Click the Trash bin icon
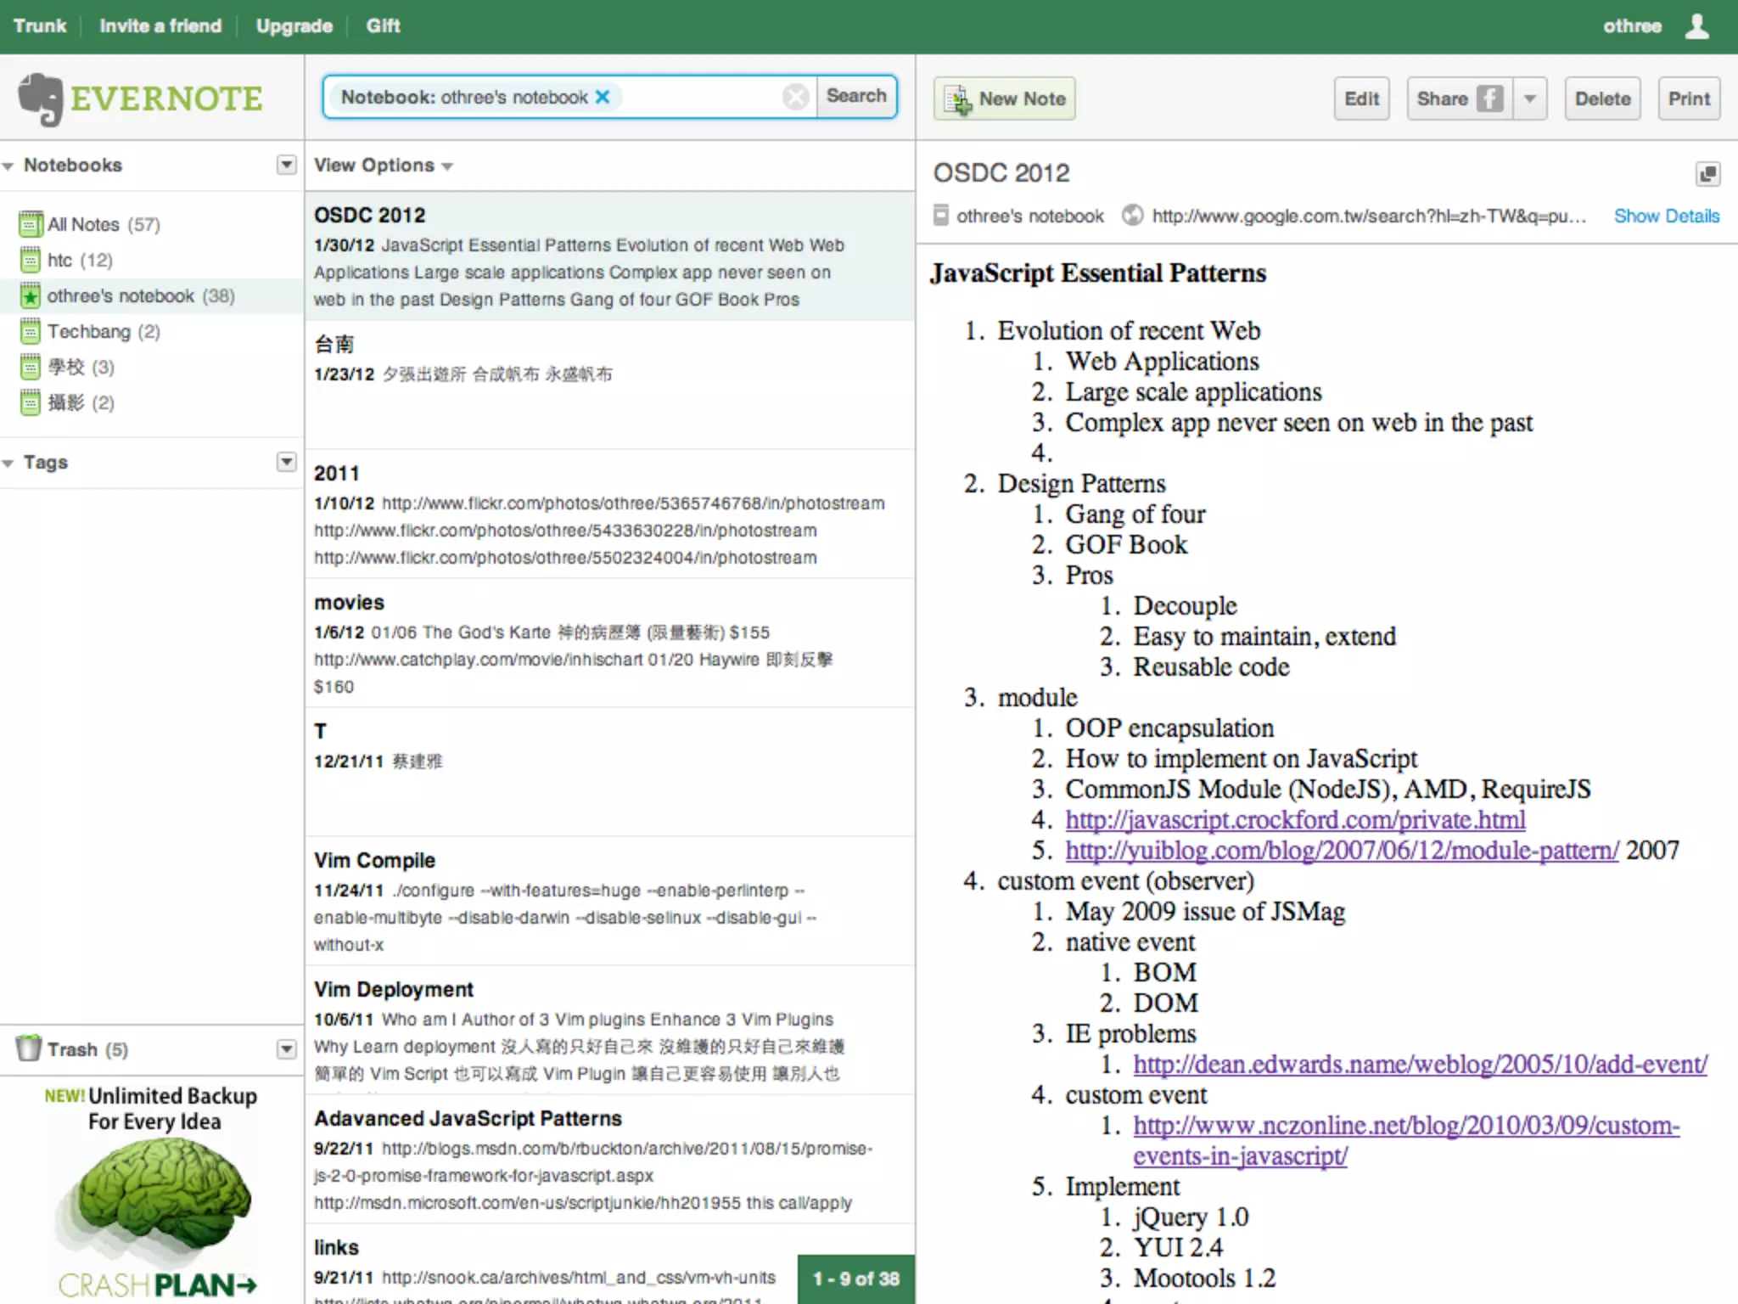The image size is (1738, 1304). [29, 1048]
